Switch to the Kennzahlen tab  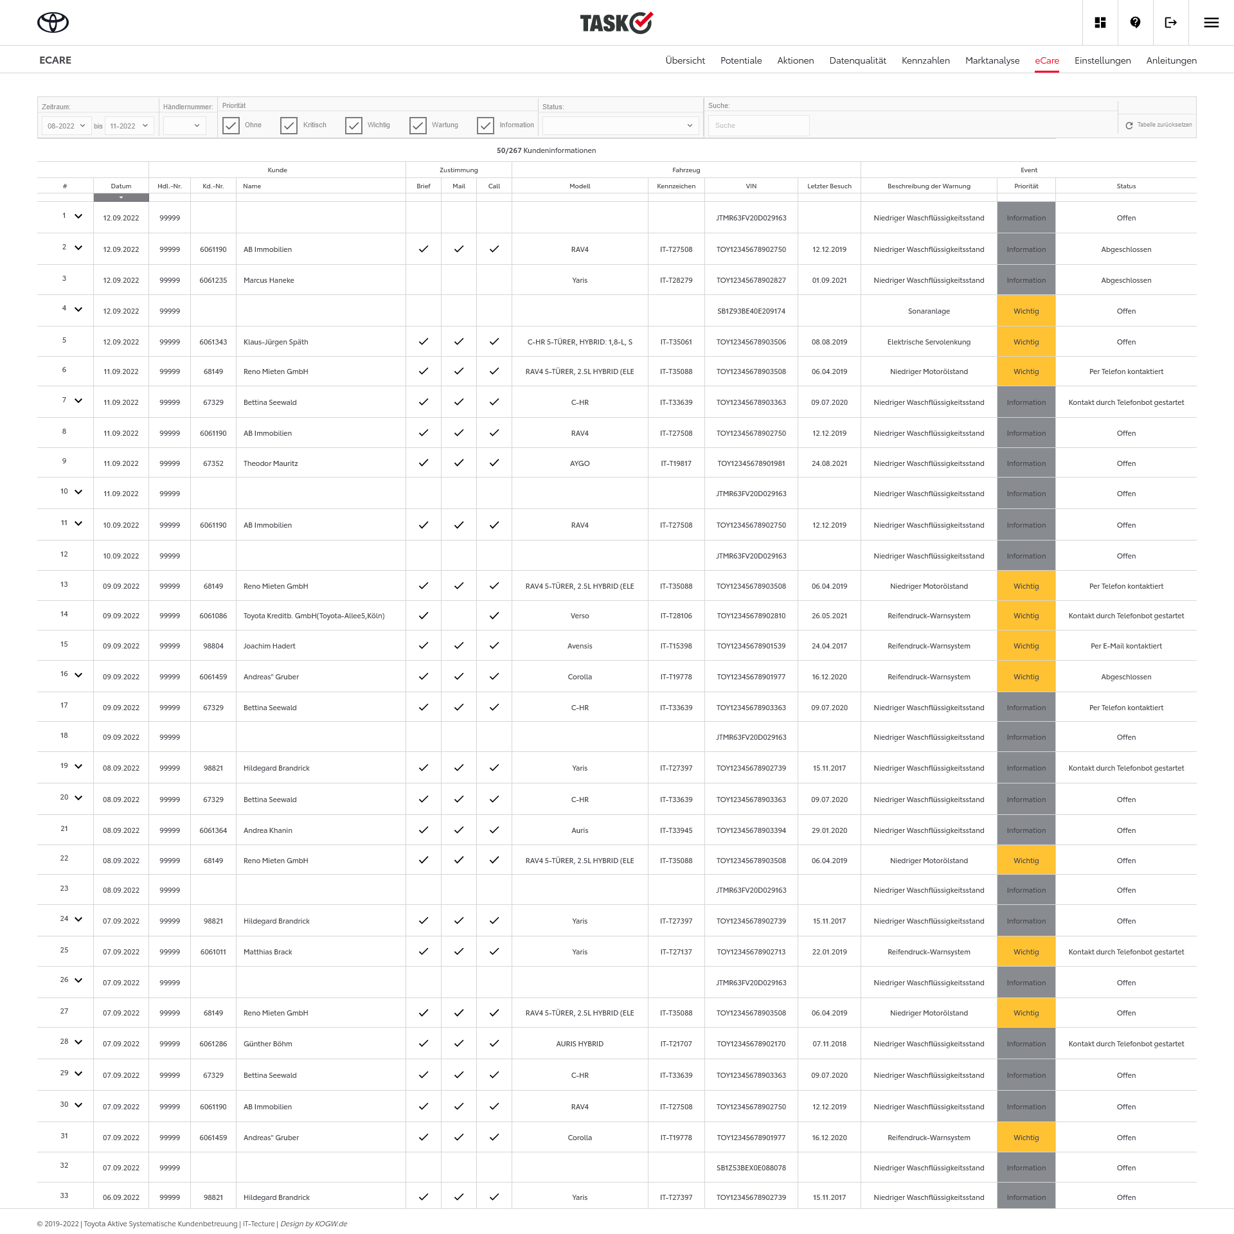(925, 60)
